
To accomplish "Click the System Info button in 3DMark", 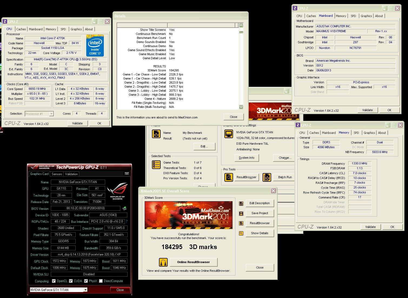I will [x=247, y=158].
